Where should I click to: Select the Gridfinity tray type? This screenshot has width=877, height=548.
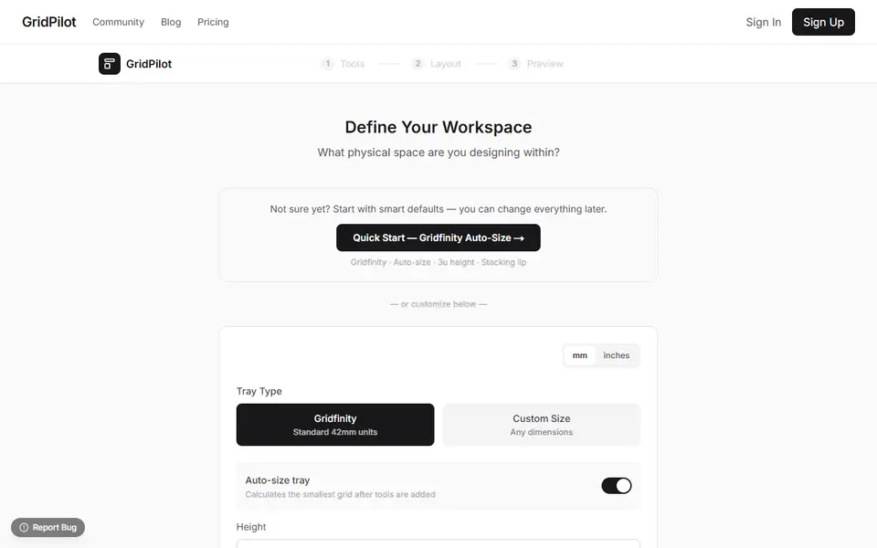(x=335, y=425)
